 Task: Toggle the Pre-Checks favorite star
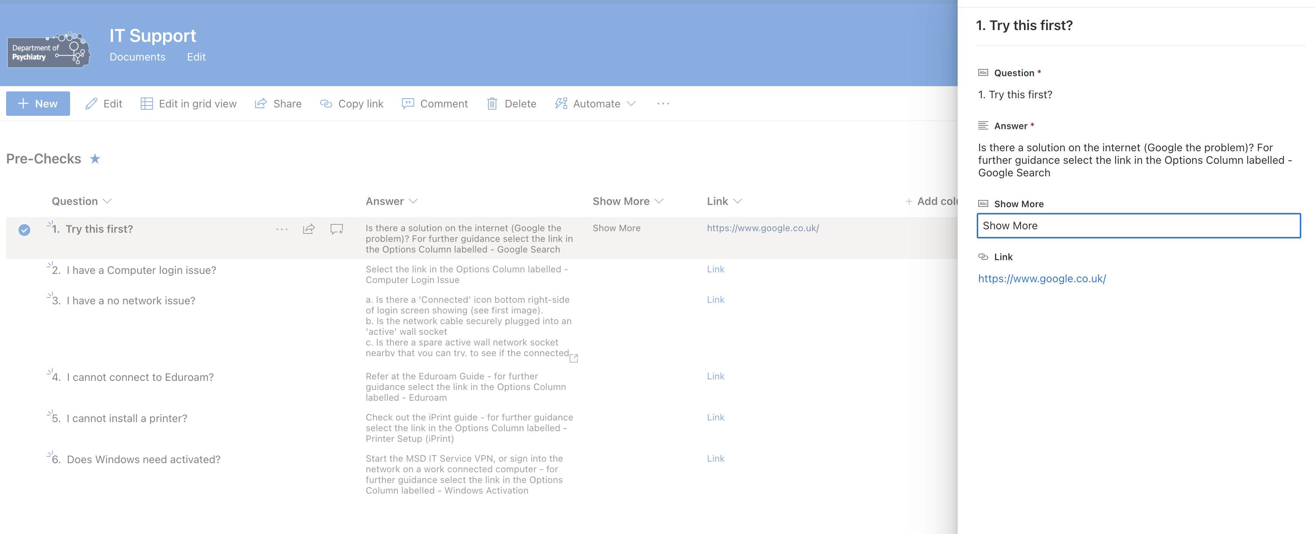[95, 159]
